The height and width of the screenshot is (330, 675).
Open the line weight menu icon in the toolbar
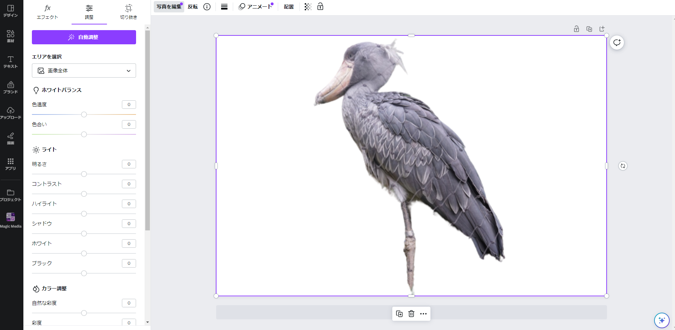tap(224, 7)
